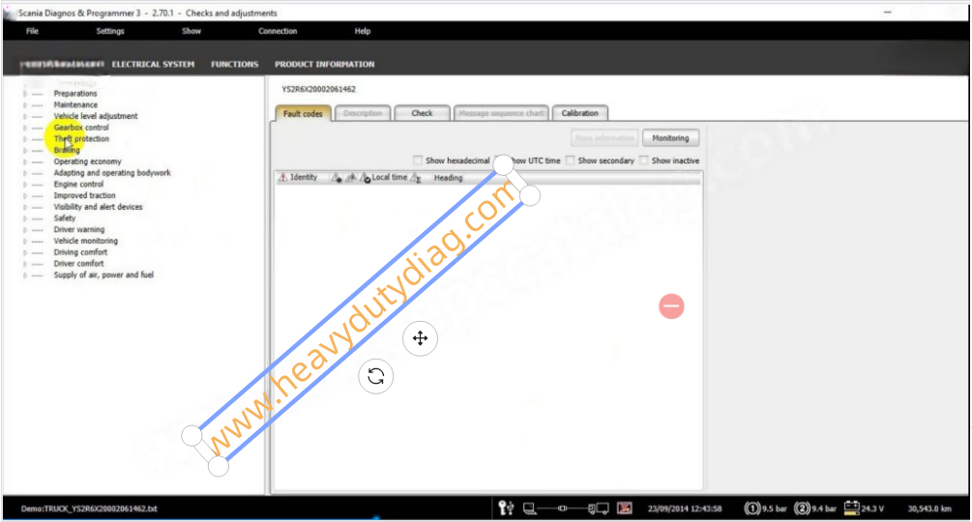The height and width of the screenshot is (522, 972).
Task: Enable Show secondary checkbox
Action: [x=571, y=160]
